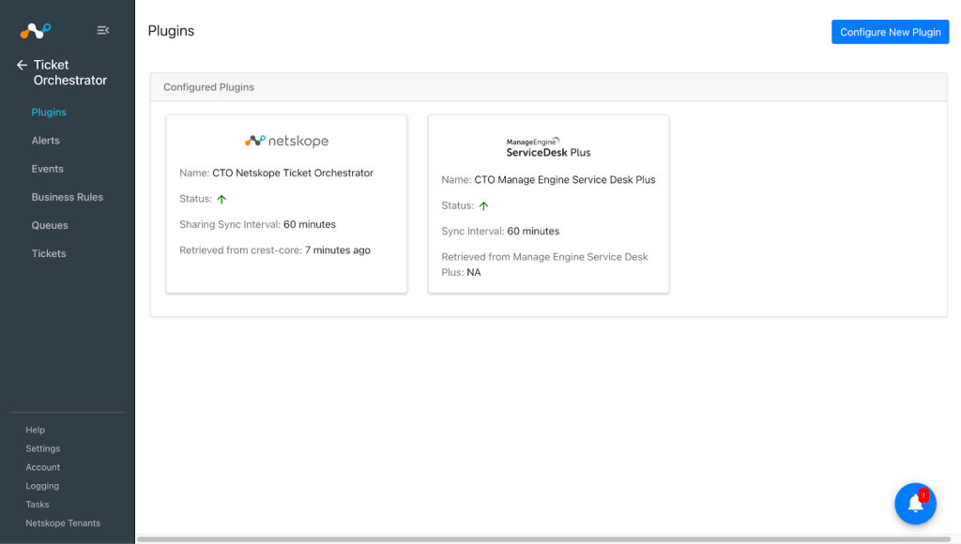The width and height of the screenshot is (961, 544).
Task: Go back using the Ticket Orchestrator arrow
Action: click(x=23, y=65)
